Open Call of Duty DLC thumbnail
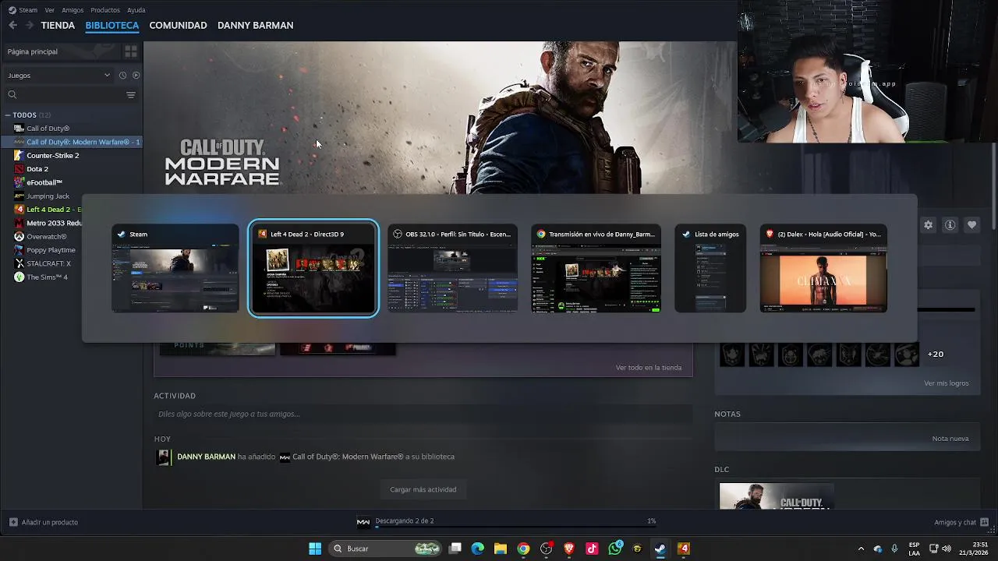The image size is (998, 561). [x=776, y=496]
